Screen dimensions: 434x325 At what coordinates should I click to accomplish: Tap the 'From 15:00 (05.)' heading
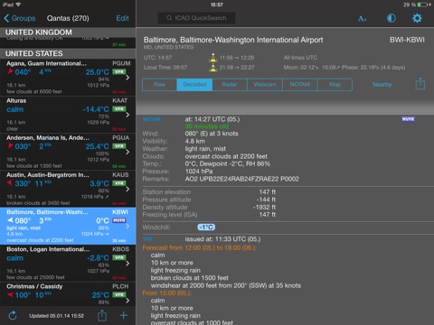pyautogui.click(x=166, y=292)
